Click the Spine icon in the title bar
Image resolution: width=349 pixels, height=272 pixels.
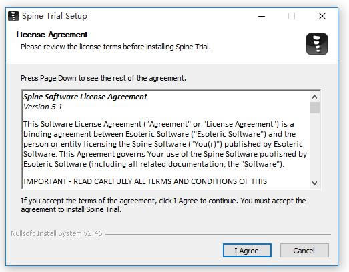[x=13, y=16]
